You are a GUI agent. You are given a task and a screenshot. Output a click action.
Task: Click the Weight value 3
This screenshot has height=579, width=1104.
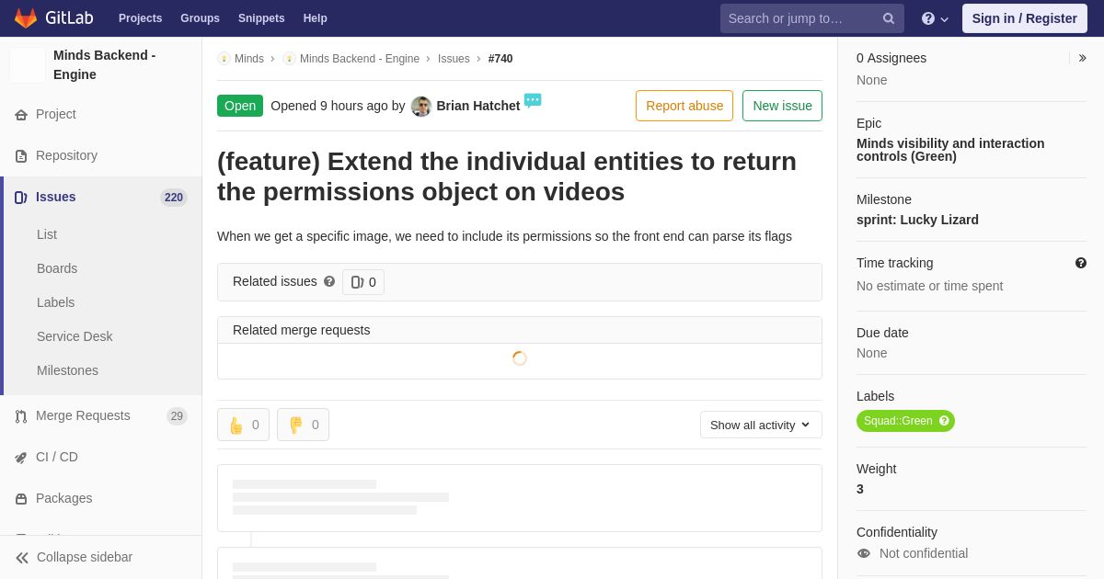[x=860, y=489]
